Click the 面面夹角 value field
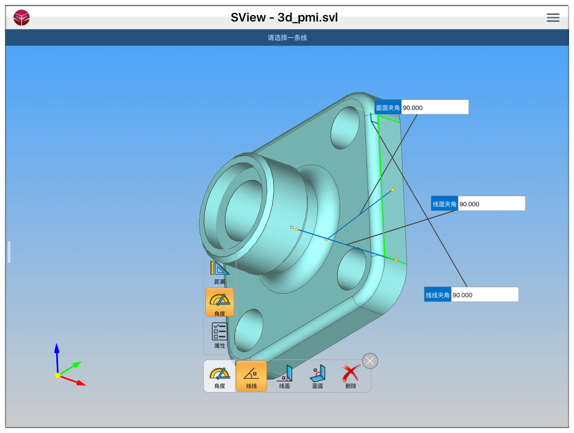 pyautogui.click(x=435, y=107)
